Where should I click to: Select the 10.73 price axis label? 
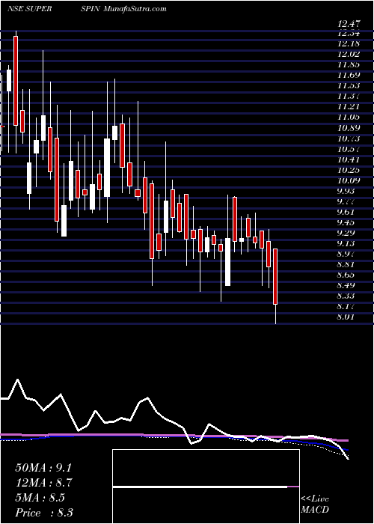tap(349, 138)
